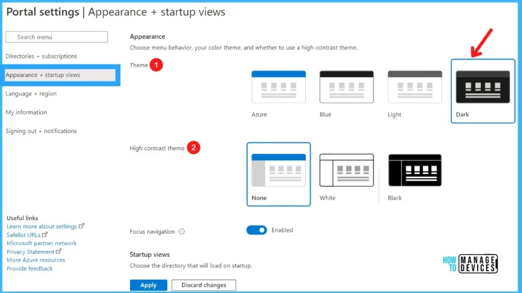The height and width of the screenshot is (293, 522).
Task: Select the Blue theme thumbnail
Action: click(346, 87)
